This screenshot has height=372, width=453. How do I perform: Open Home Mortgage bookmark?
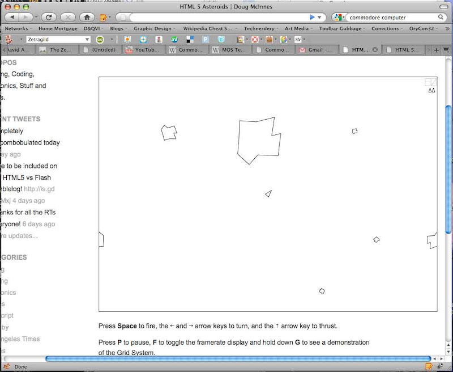click(58, 28)
